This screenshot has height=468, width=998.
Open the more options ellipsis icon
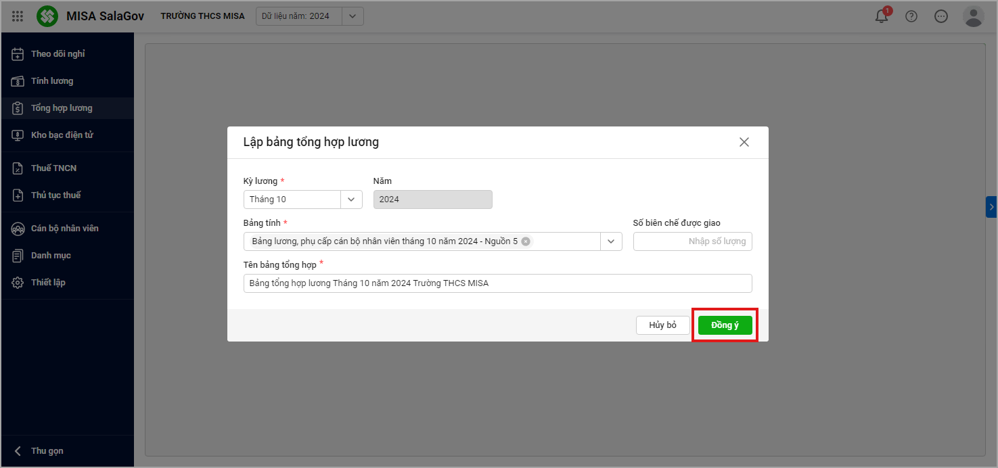pos(941,16)
